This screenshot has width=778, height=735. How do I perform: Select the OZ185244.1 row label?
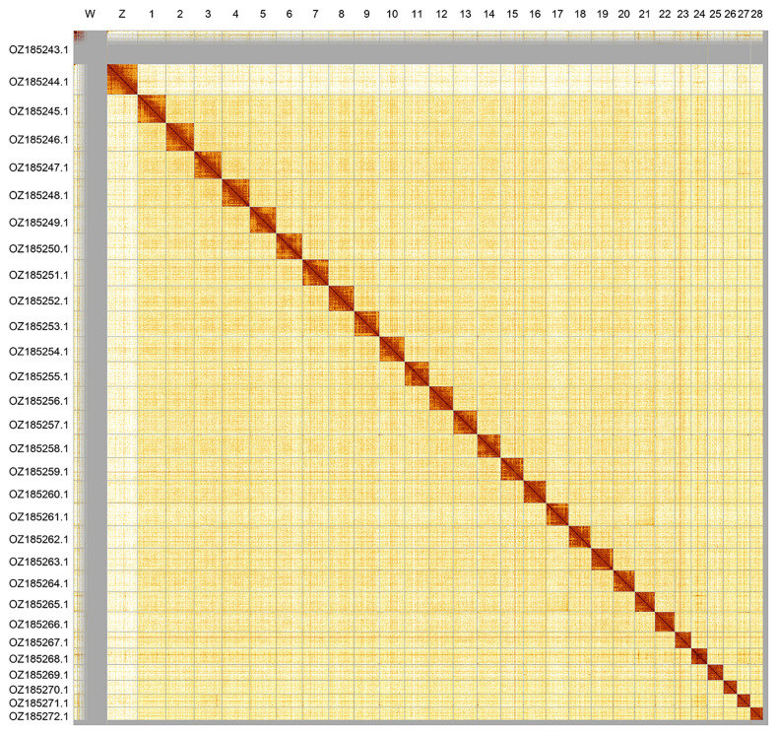point(37,83)
